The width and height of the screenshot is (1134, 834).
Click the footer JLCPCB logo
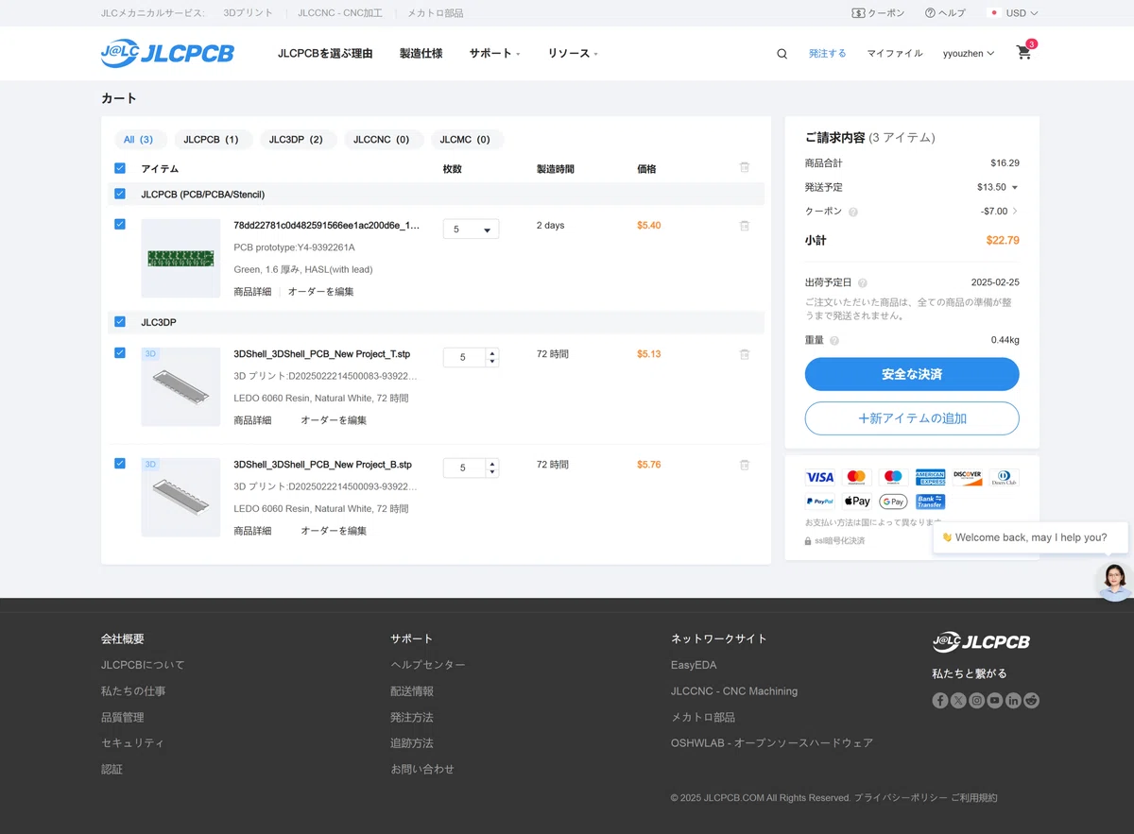pyautogui.click(x=981, y=642)
